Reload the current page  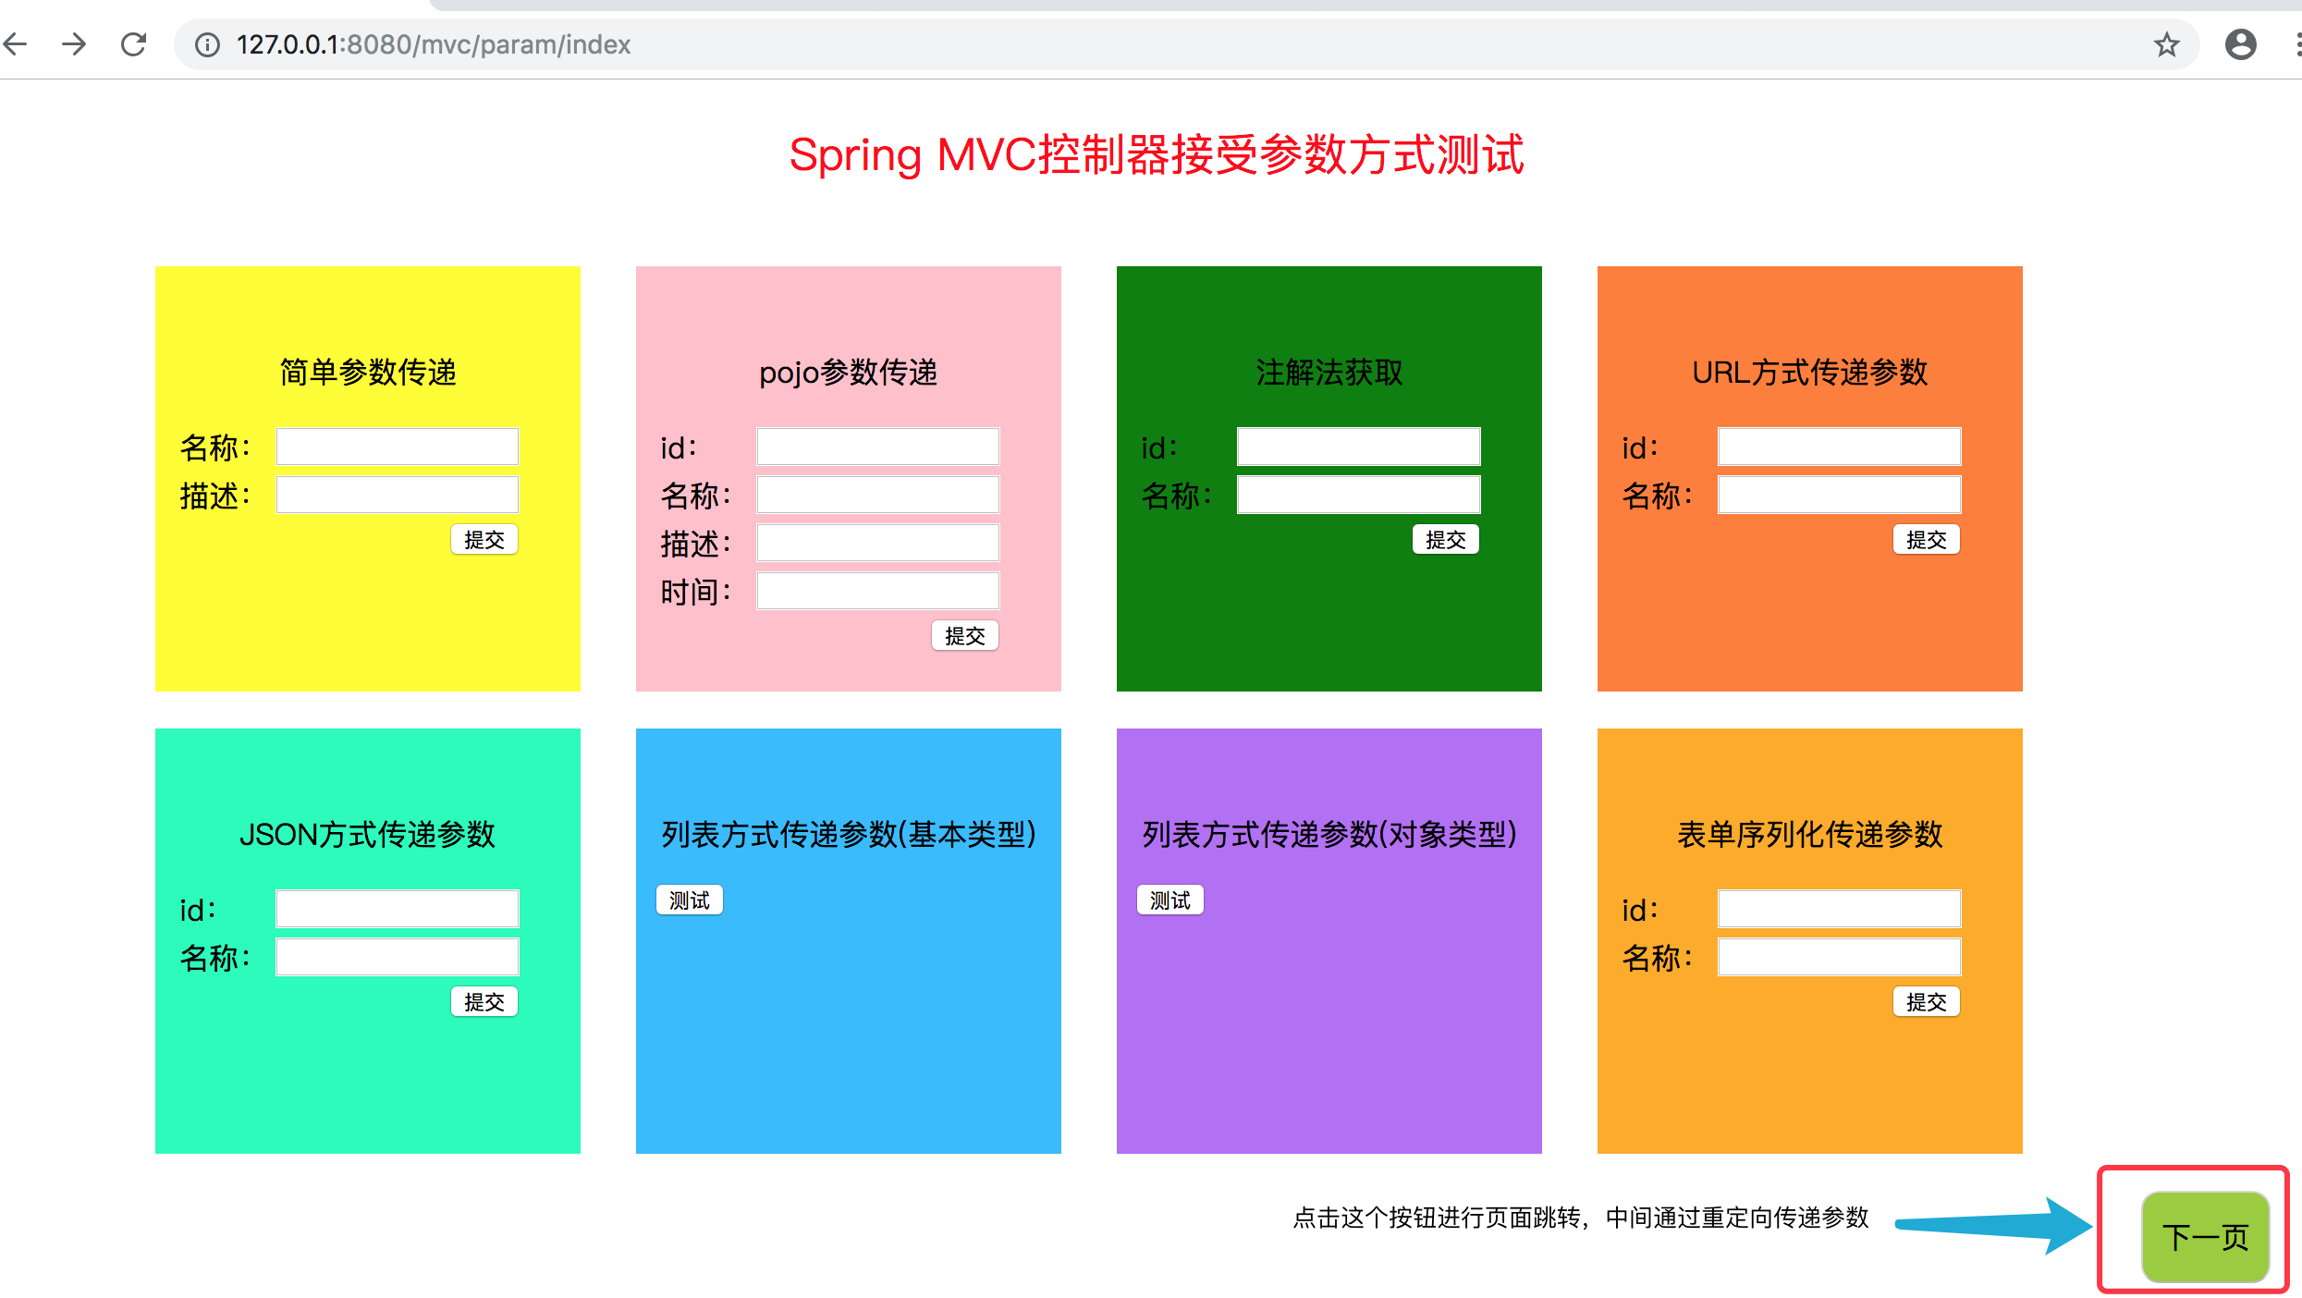coord(134,43)
